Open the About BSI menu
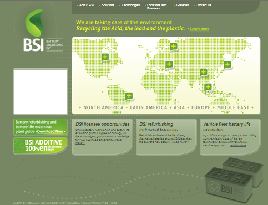Viewport: 268px width, 205px height. (x=87, y=5)
